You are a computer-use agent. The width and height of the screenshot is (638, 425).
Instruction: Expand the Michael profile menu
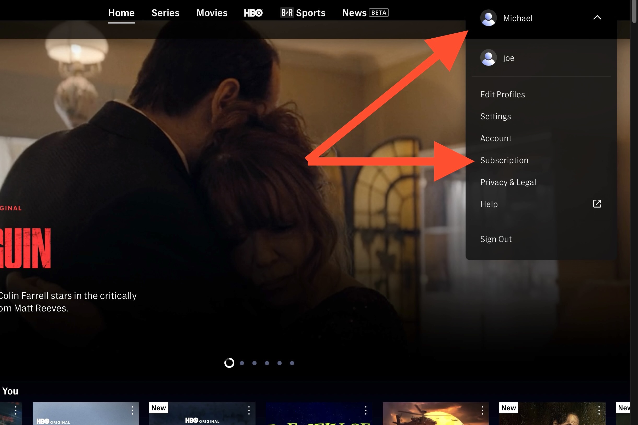(540, 18)
